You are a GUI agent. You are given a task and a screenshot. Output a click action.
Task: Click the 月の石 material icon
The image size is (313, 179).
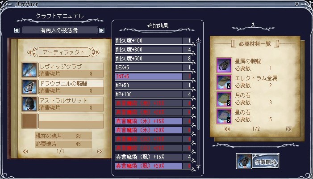224,99
